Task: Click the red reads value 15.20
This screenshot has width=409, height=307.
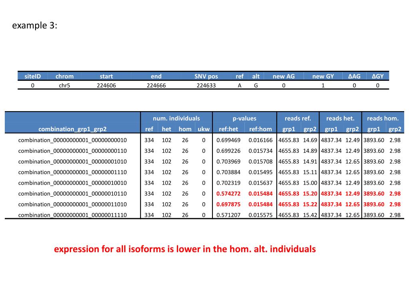Action: click(x=310, y=193)
